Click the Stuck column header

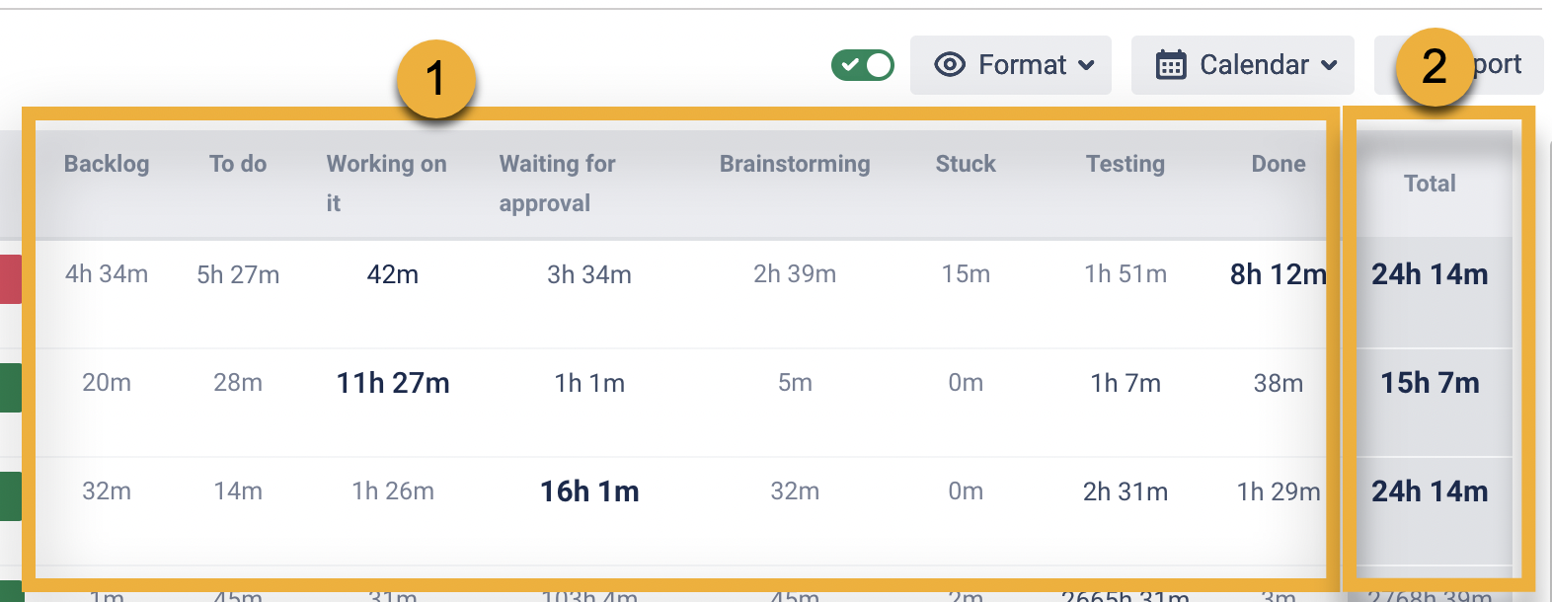coord(966,164)
